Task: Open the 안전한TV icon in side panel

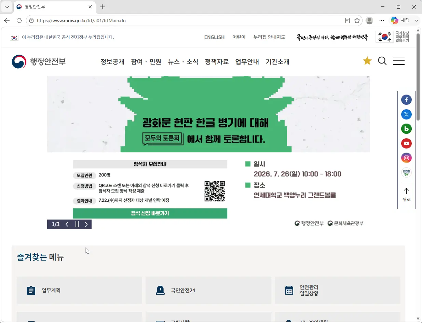Action: [406, 172]
